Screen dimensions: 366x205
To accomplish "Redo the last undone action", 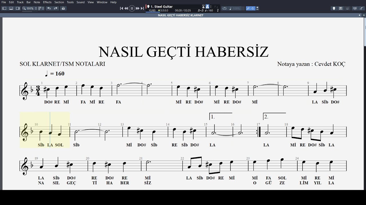I will (x=56, y=8).
